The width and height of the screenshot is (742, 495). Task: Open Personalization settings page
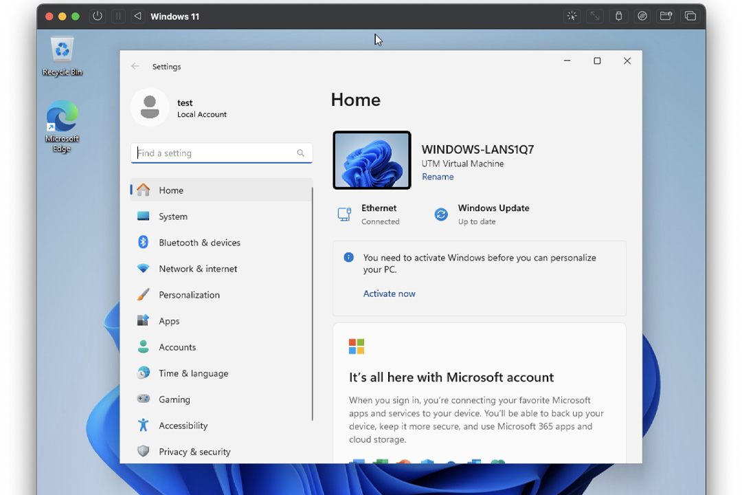(189, 295)
